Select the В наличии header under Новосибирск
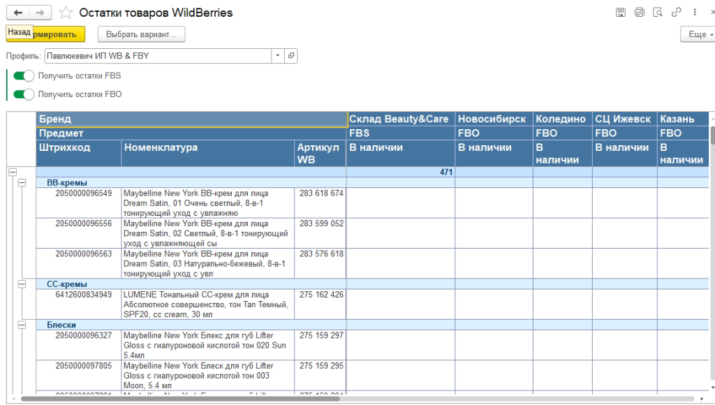The height and width of the screenshot is (405, 715). [494, 153]
